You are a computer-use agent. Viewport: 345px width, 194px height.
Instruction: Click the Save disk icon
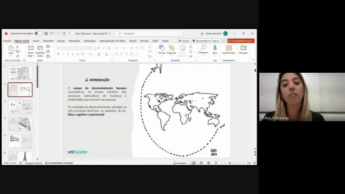coord(46,33)
